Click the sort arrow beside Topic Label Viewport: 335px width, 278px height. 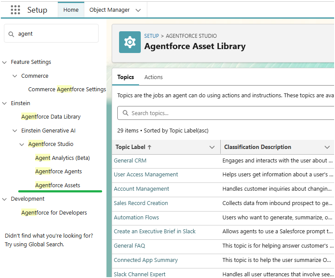coord(149,147)
